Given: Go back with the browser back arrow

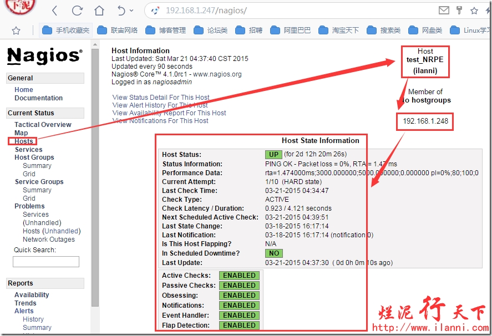Looking at the screenshot, I should (54, 11).
